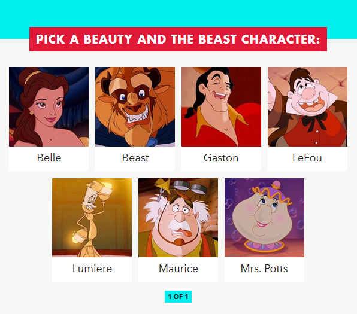The width and height of the screenshot is (357, 314).
Task: Pick the Maurice inventor picture
Action: [179, 218]
